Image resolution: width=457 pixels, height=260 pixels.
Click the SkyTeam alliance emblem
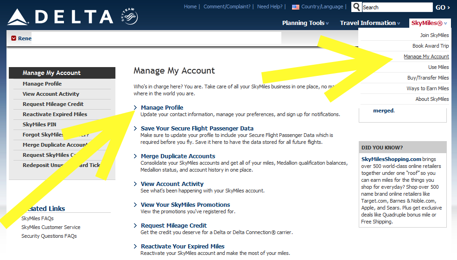129,17
